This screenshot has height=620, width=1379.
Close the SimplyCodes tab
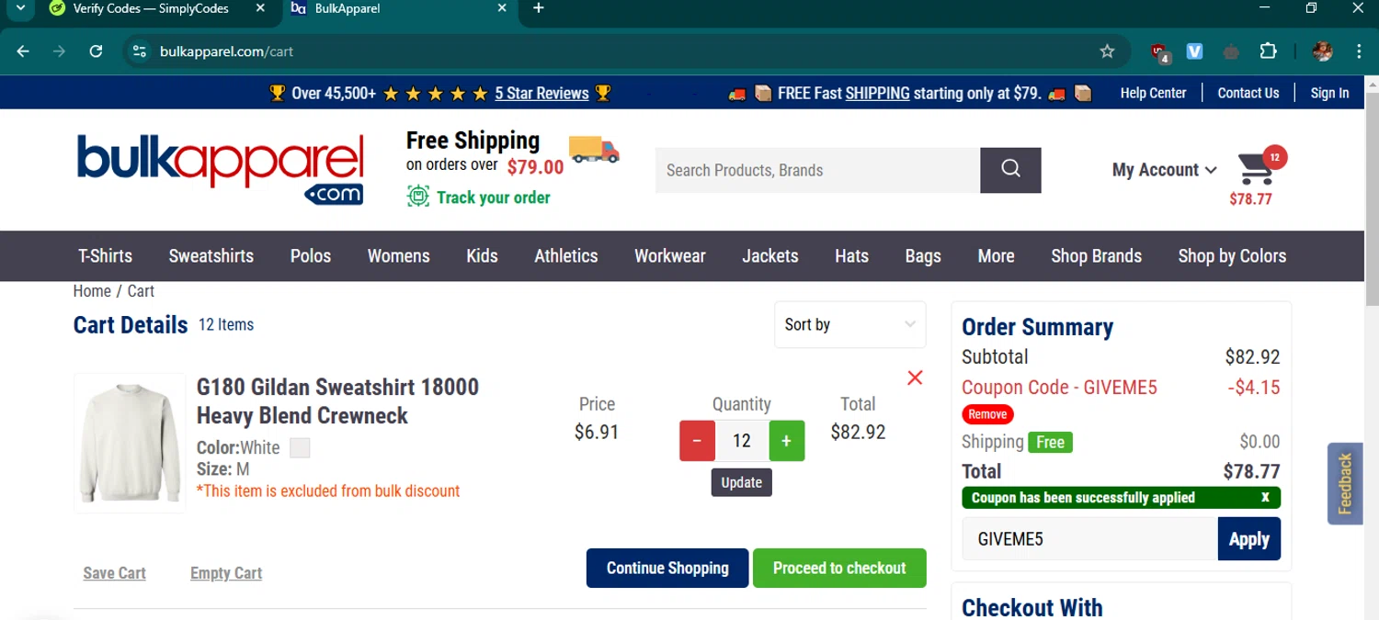tap(260, 8)
